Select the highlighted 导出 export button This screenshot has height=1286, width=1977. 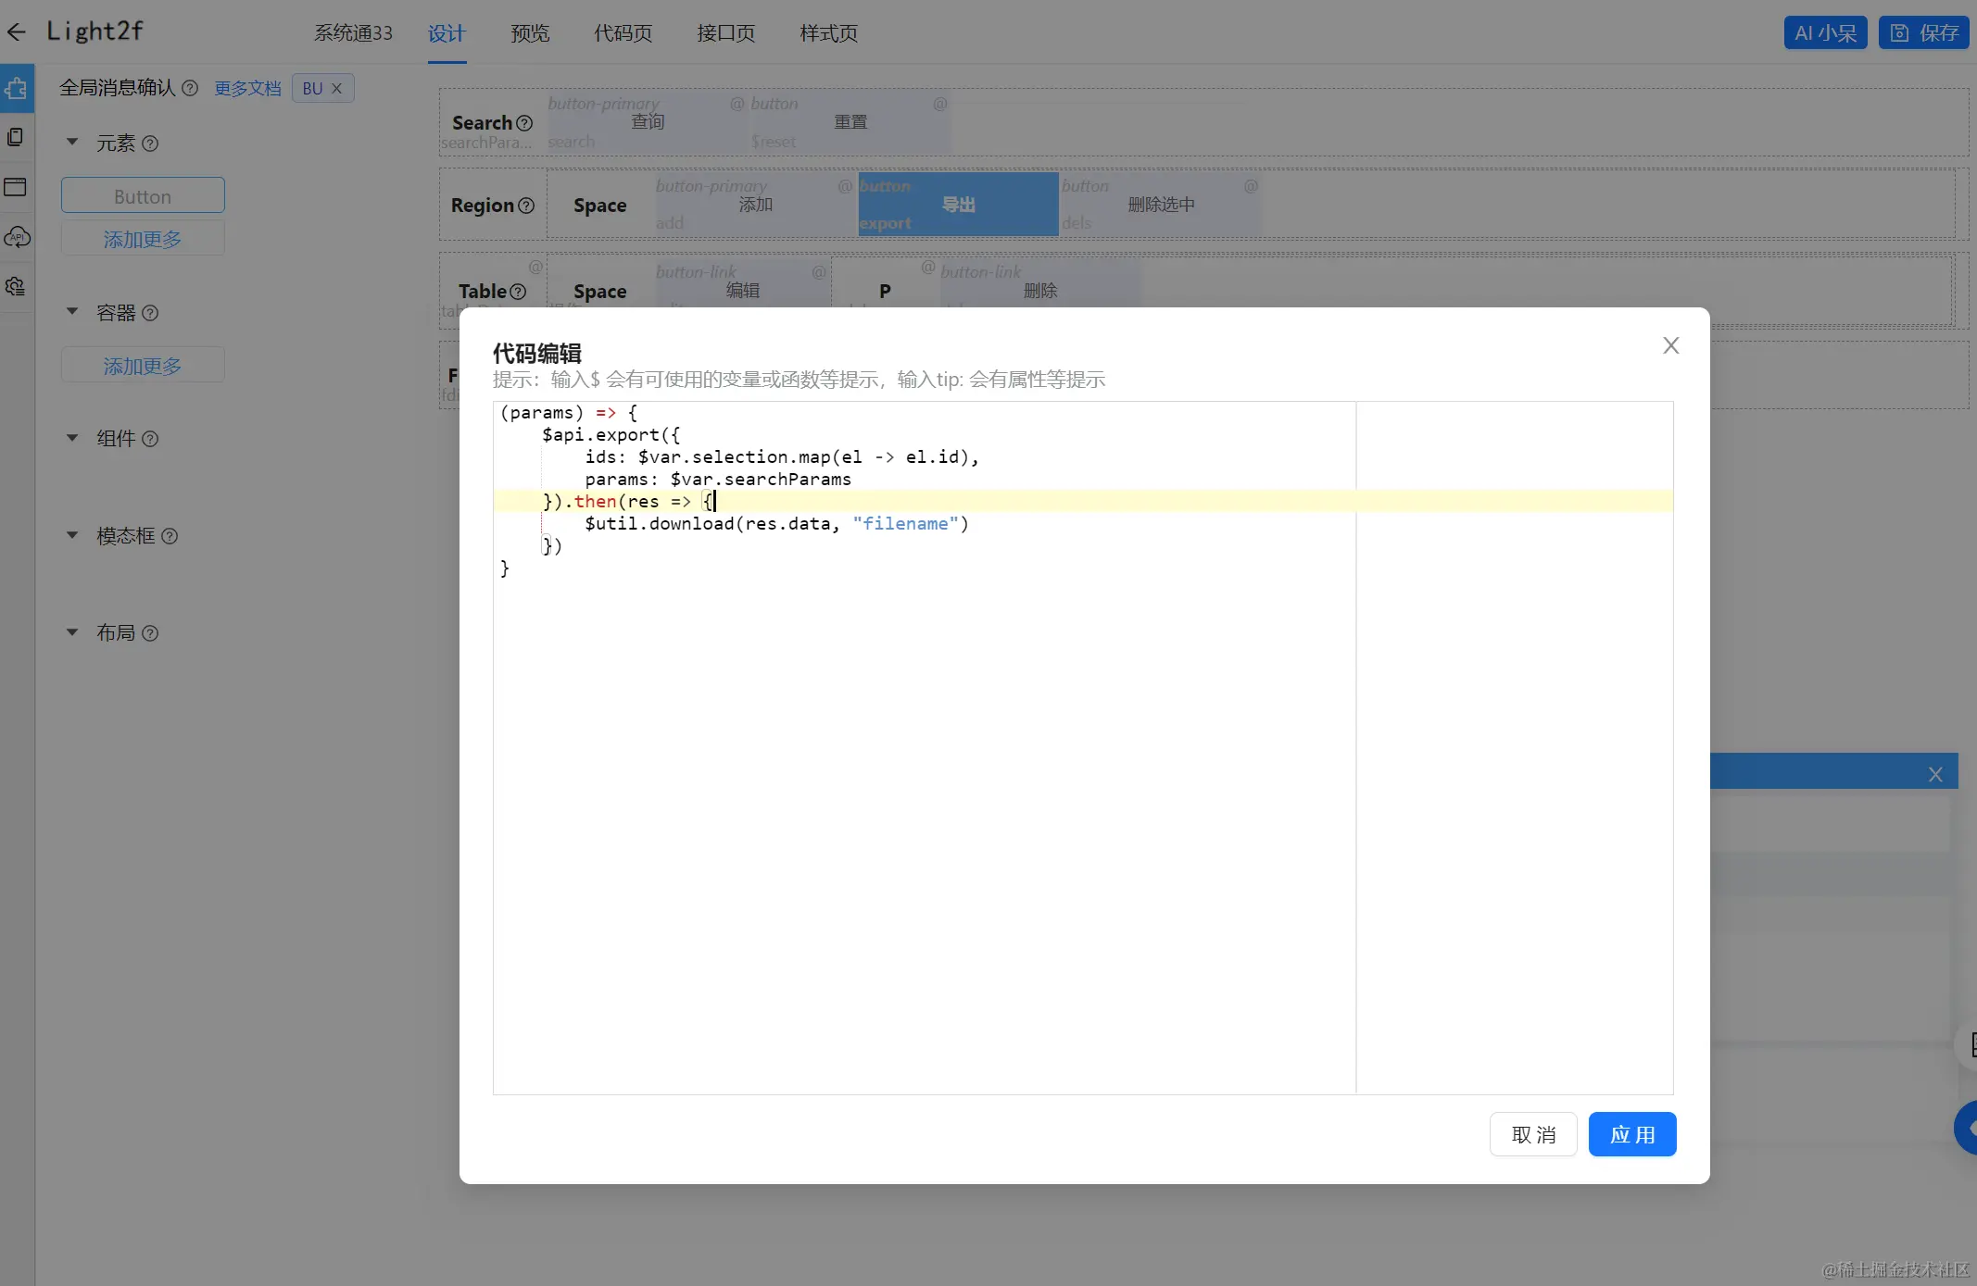958,205
